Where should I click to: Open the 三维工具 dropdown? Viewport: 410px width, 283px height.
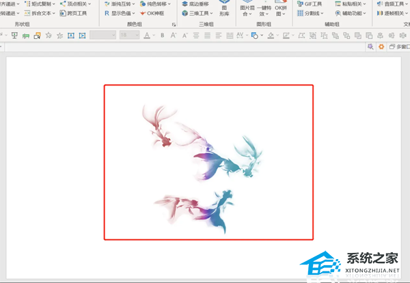click(197, 13)
